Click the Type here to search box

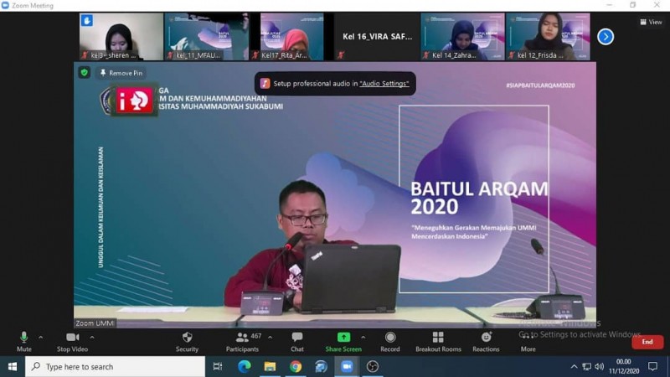116,366
